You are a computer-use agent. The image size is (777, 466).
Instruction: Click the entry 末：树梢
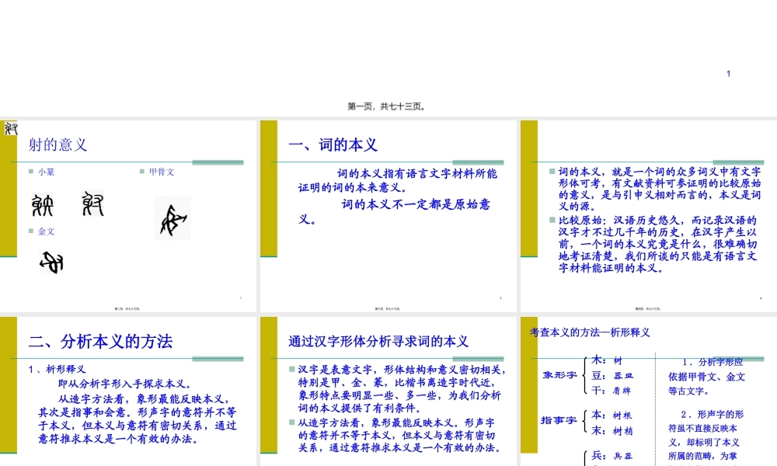[612, 431]
